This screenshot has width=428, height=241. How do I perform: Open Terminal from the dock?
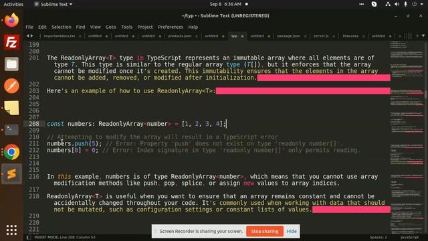pos(11,130)
